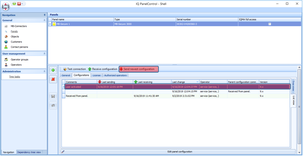The image size is (303, 156).
Task: Click the green plus add button
Action: (x=53, y=70)
